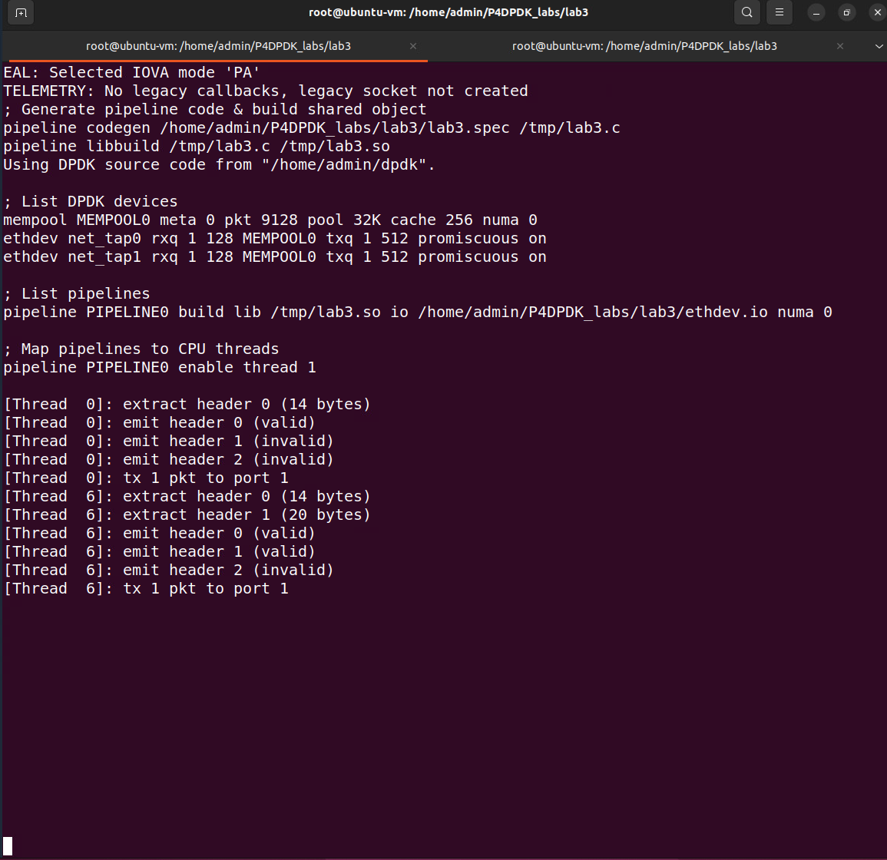Restore down the terminal window

[846, 12]
